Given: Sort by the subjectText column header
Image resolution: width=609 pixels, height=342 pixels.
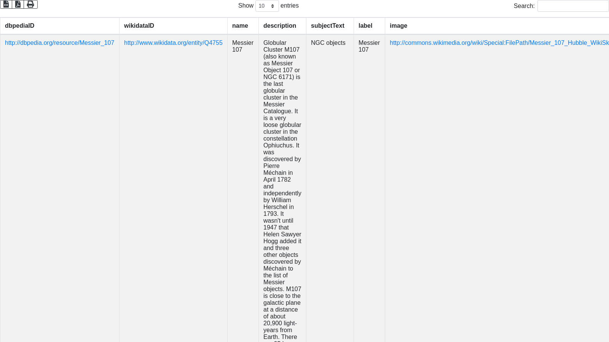Looking at the screenshot, I should click(327, 26).
